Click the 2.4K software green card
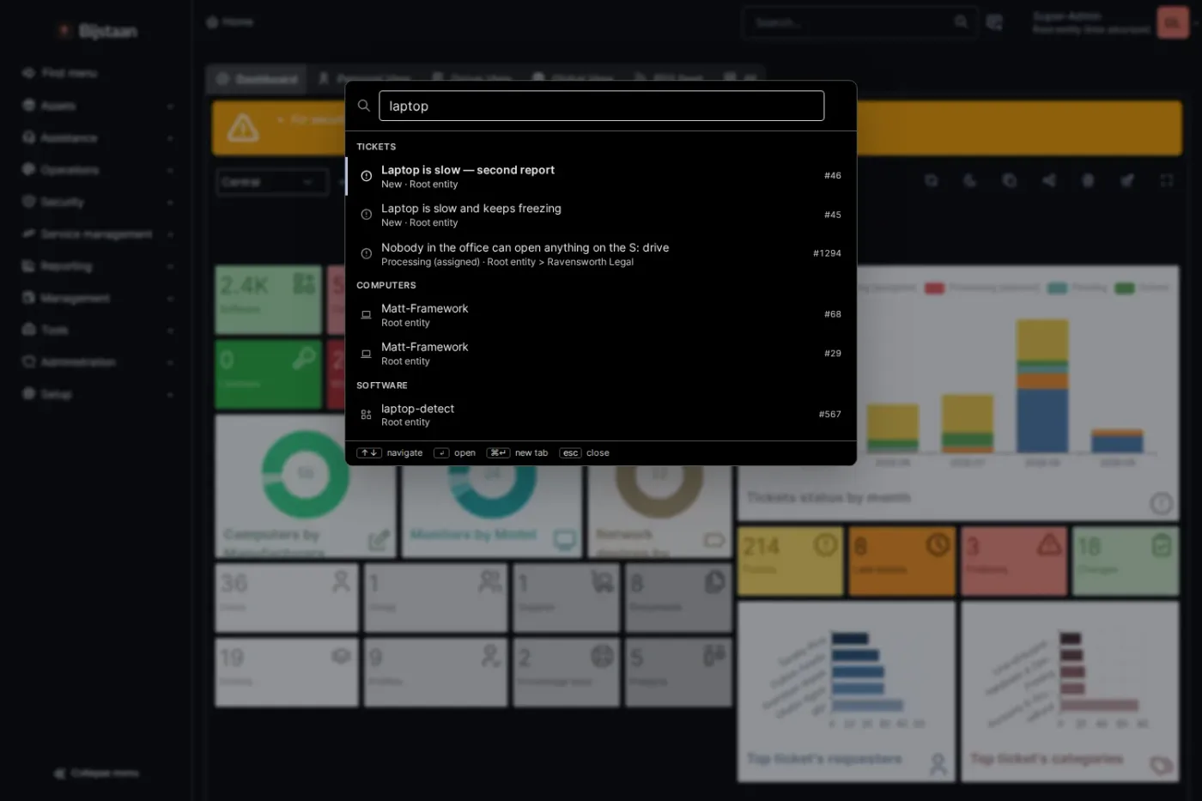 [269, 300]
